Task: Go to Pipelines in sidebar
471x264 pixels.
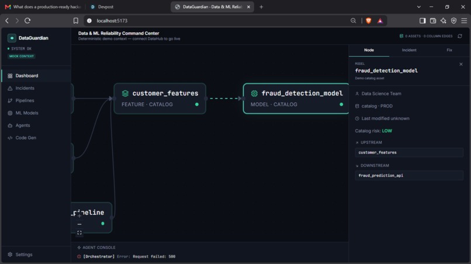Action: (x=36, y=100)
